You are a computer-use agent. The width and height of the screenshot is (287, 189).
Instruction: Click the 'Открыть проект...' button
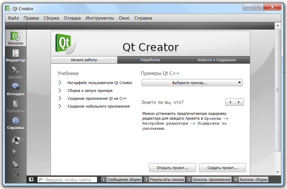pos(172,168)
